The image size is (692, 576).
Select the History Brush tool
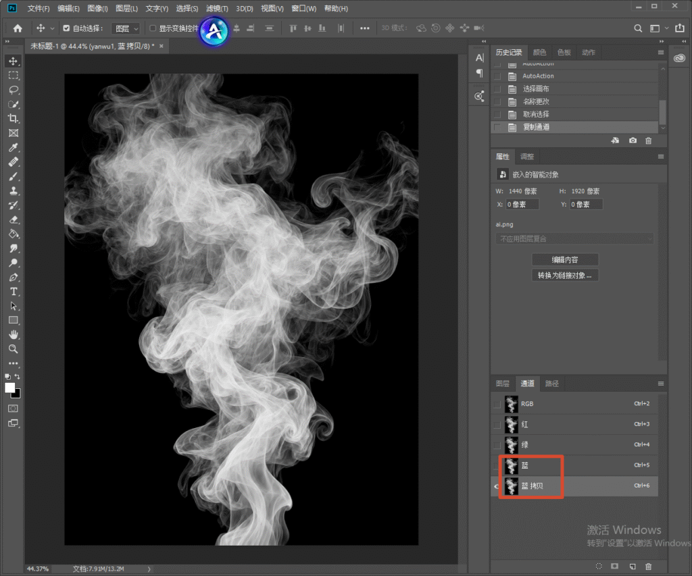(x=14, y=205)
